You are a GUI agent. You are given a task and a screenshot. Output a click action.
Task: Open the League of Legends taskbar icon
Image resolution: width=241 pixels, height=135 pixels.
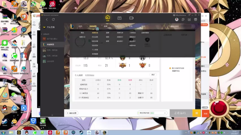tap(105, 133)
